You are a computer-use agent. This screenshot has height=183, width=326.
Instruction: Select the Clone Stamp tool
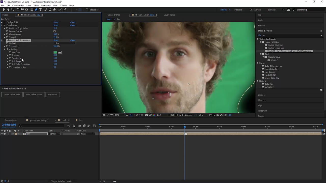click(50, 10)
